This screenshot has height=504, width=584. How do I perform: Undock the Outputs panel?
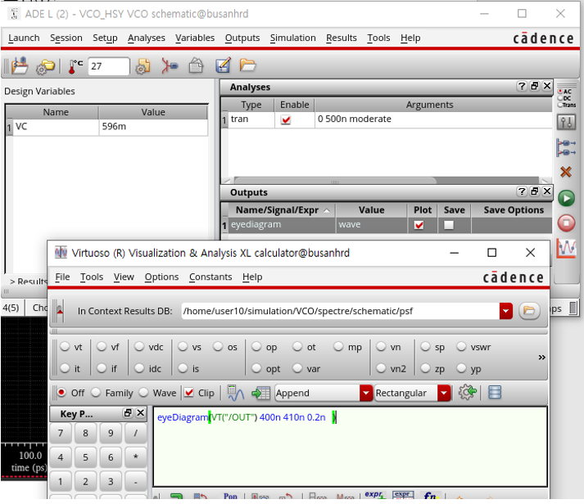coord(535,191)
